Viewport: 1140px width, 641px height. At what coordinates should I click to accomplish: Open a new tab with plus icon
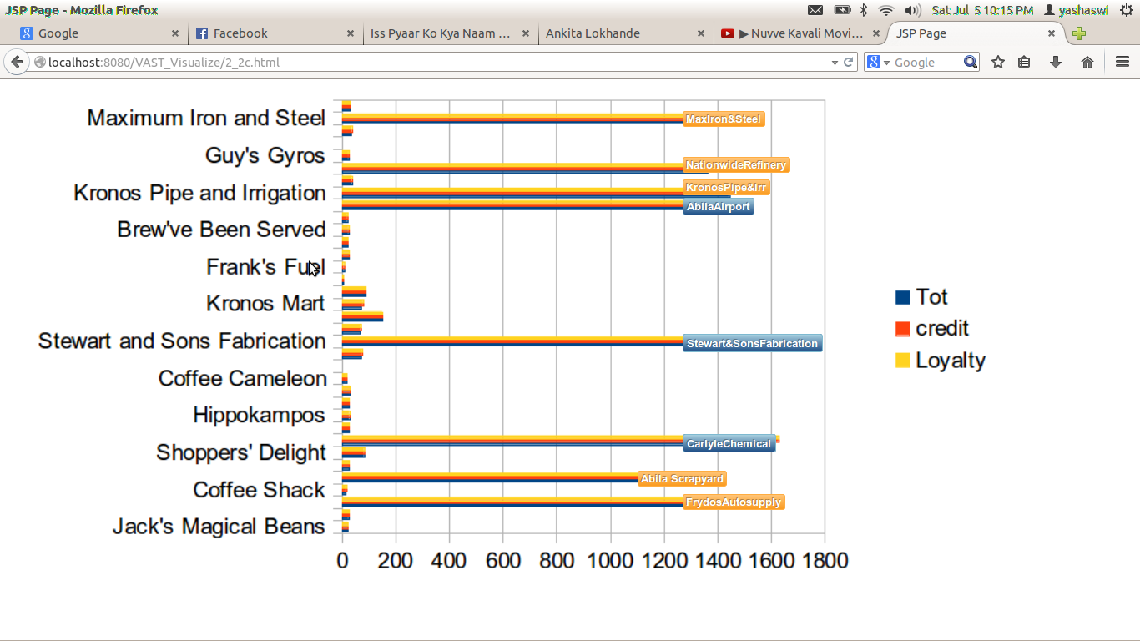[x=1079, y=33]
